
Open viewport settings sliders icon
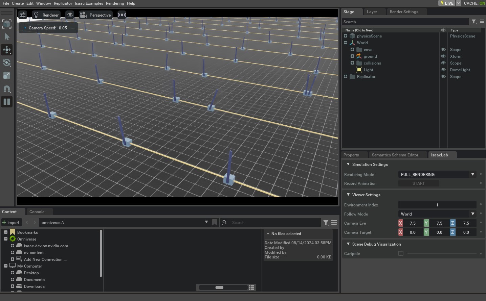coord(22,15)
